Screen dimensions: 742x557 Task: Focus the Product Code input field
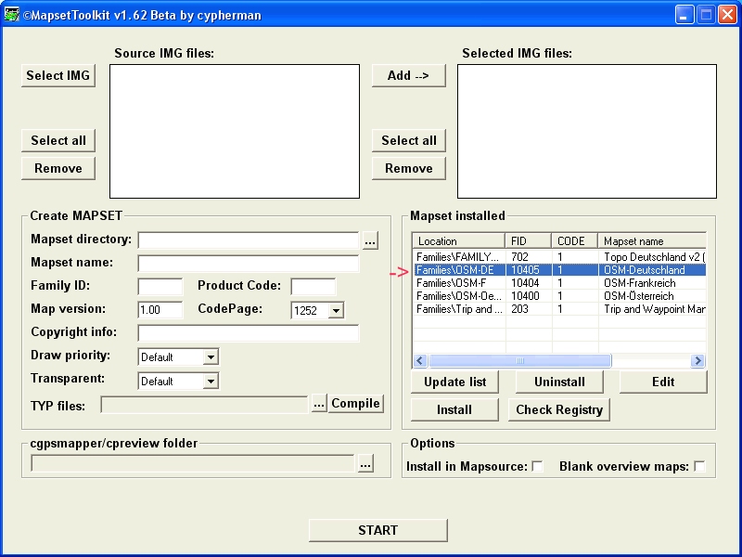[x=313, y=287]
